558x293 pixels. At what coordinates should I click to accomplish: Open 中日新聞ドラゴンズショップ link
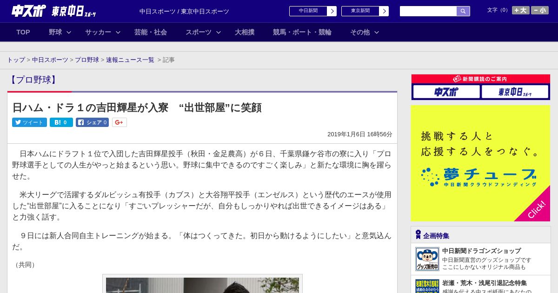point(481,251)
